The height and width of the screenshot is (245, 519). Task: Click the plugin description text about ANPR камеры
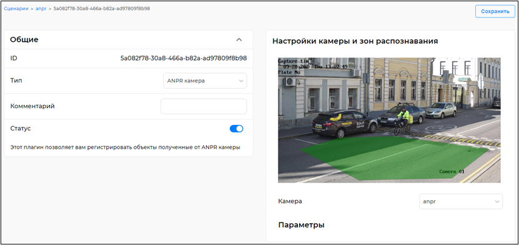tap(125, 147)
